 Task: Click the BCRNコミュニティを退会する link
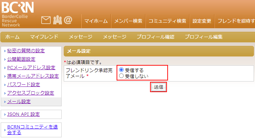tap(32, 130)
